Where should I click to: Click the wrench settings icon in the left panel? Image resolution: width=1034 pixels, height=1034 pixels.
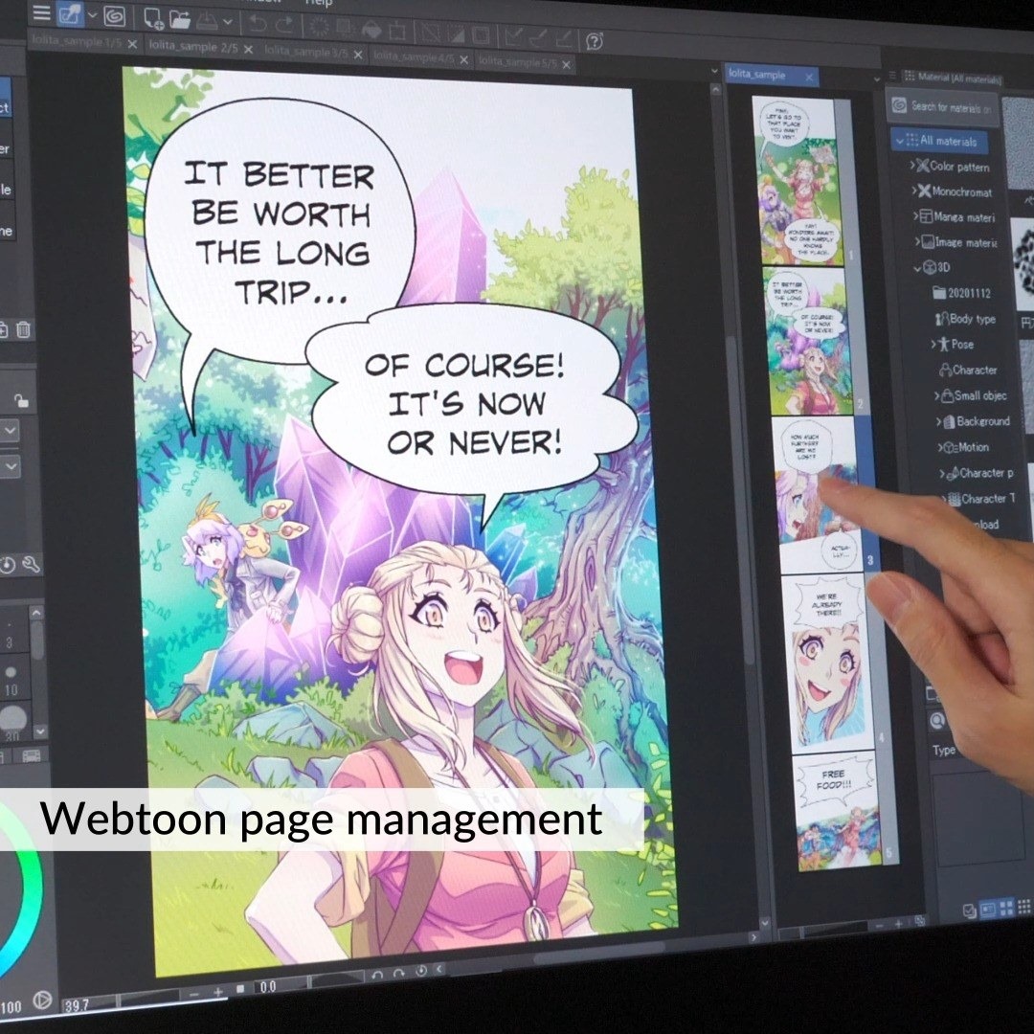pyautogui.click(x=31, y=565)
